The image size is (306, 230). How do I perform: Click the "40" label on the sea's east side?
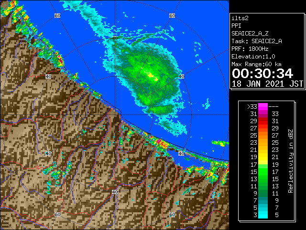pos(181,76)
